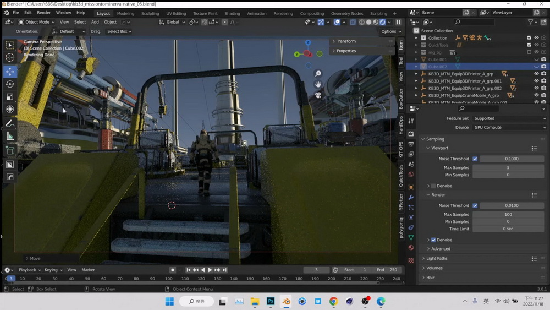Click the outliner filter funnel icon
550x310 pixels.
530,22
